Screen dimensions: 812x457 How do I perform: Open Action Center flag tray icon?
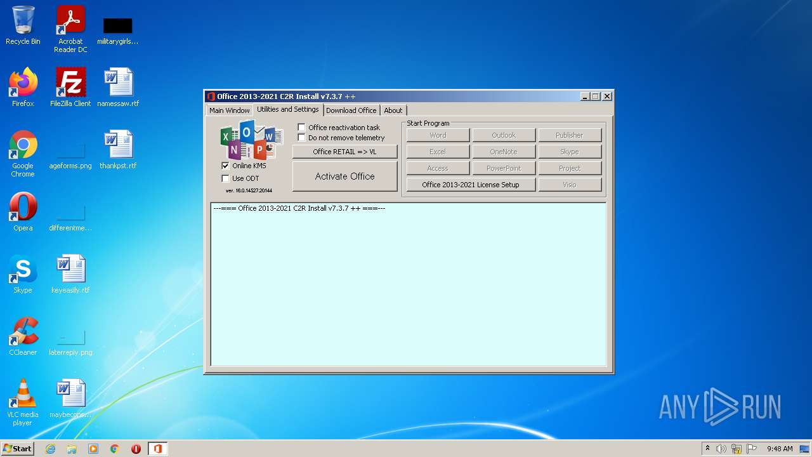[752, 449]
